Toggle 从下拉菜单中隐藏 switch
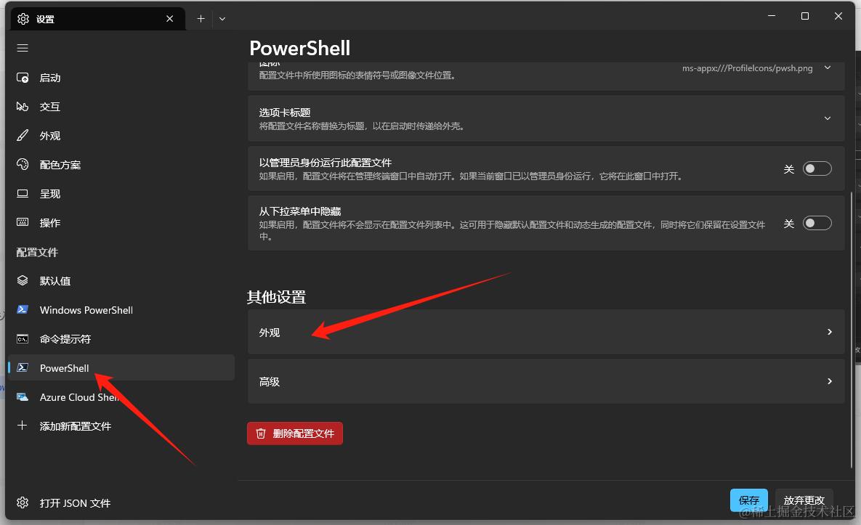The height and width of the screenshot is (525, 861). click(x=817, y=223)
